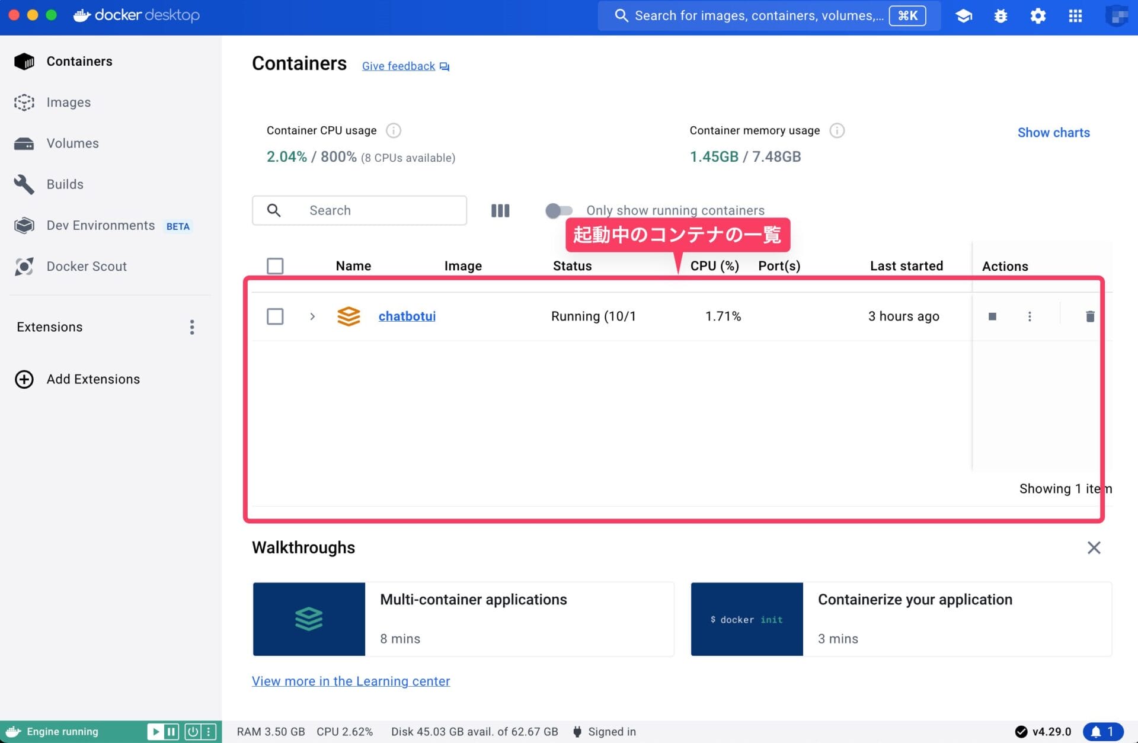The width and height of the screenshot is (1138, 743).
Task: Click the column selector icon
Action: pos(500,210)
